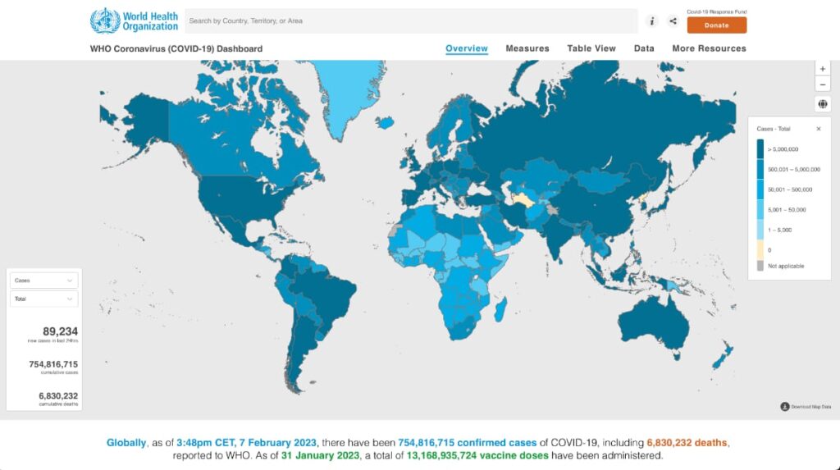The image size is (840, 470).
Task: Zoom out of the map with minus button
Action: 822,84
